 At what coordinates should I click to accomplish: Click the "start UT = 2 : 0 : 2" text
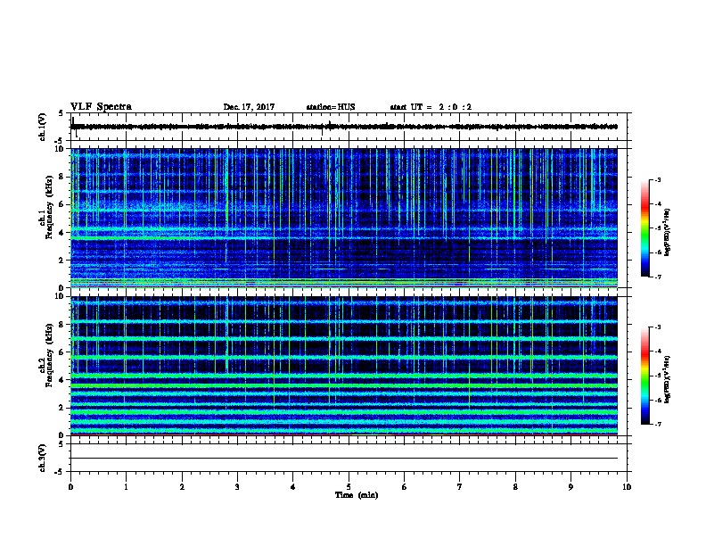(431, 107)
